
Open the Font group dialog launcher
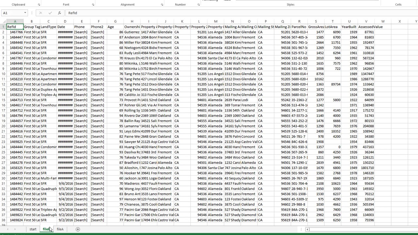[x=93, y=5]
